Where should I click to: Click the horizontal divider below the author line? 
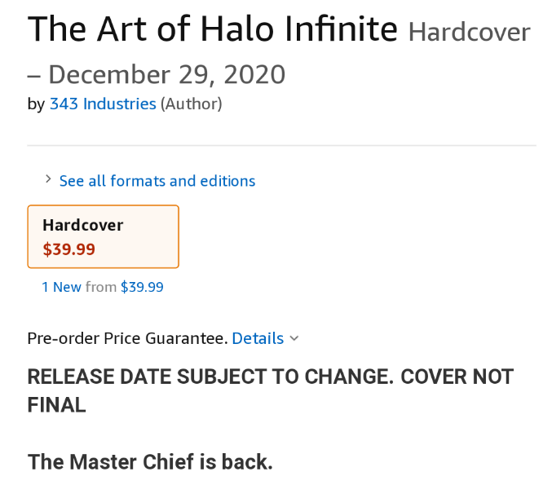pos(281,146)
